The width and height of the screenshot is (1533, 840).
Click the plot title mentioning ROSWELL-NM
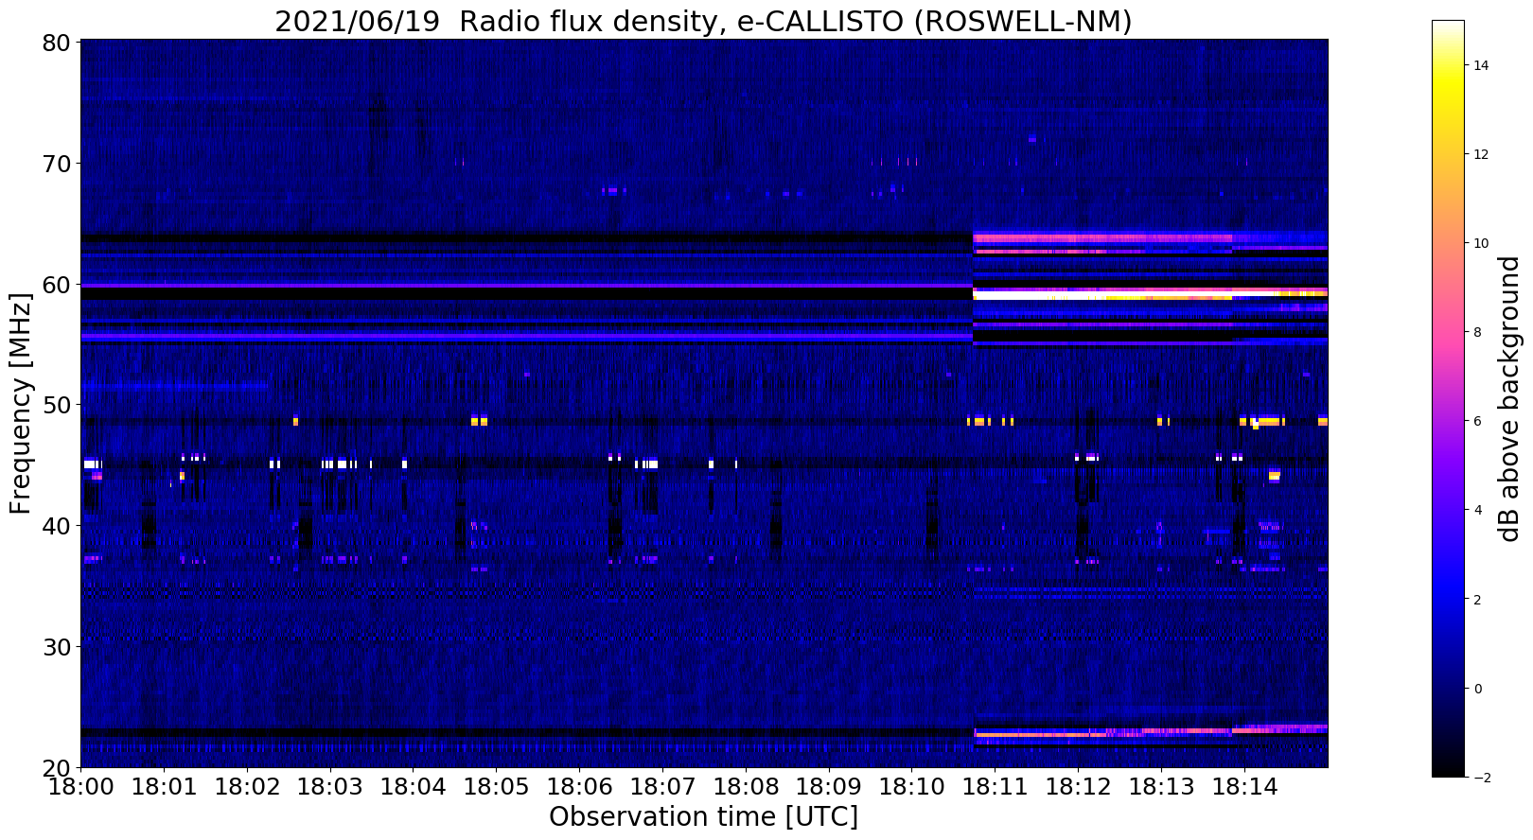(703, 21)
